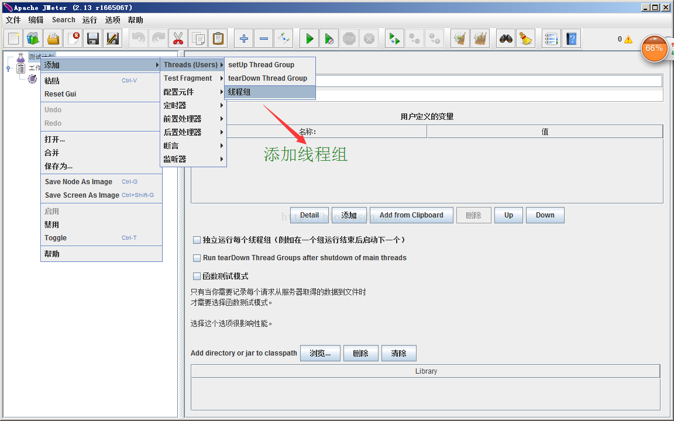
Task: Click the Open file folder icon
Action: coord(53,39)
